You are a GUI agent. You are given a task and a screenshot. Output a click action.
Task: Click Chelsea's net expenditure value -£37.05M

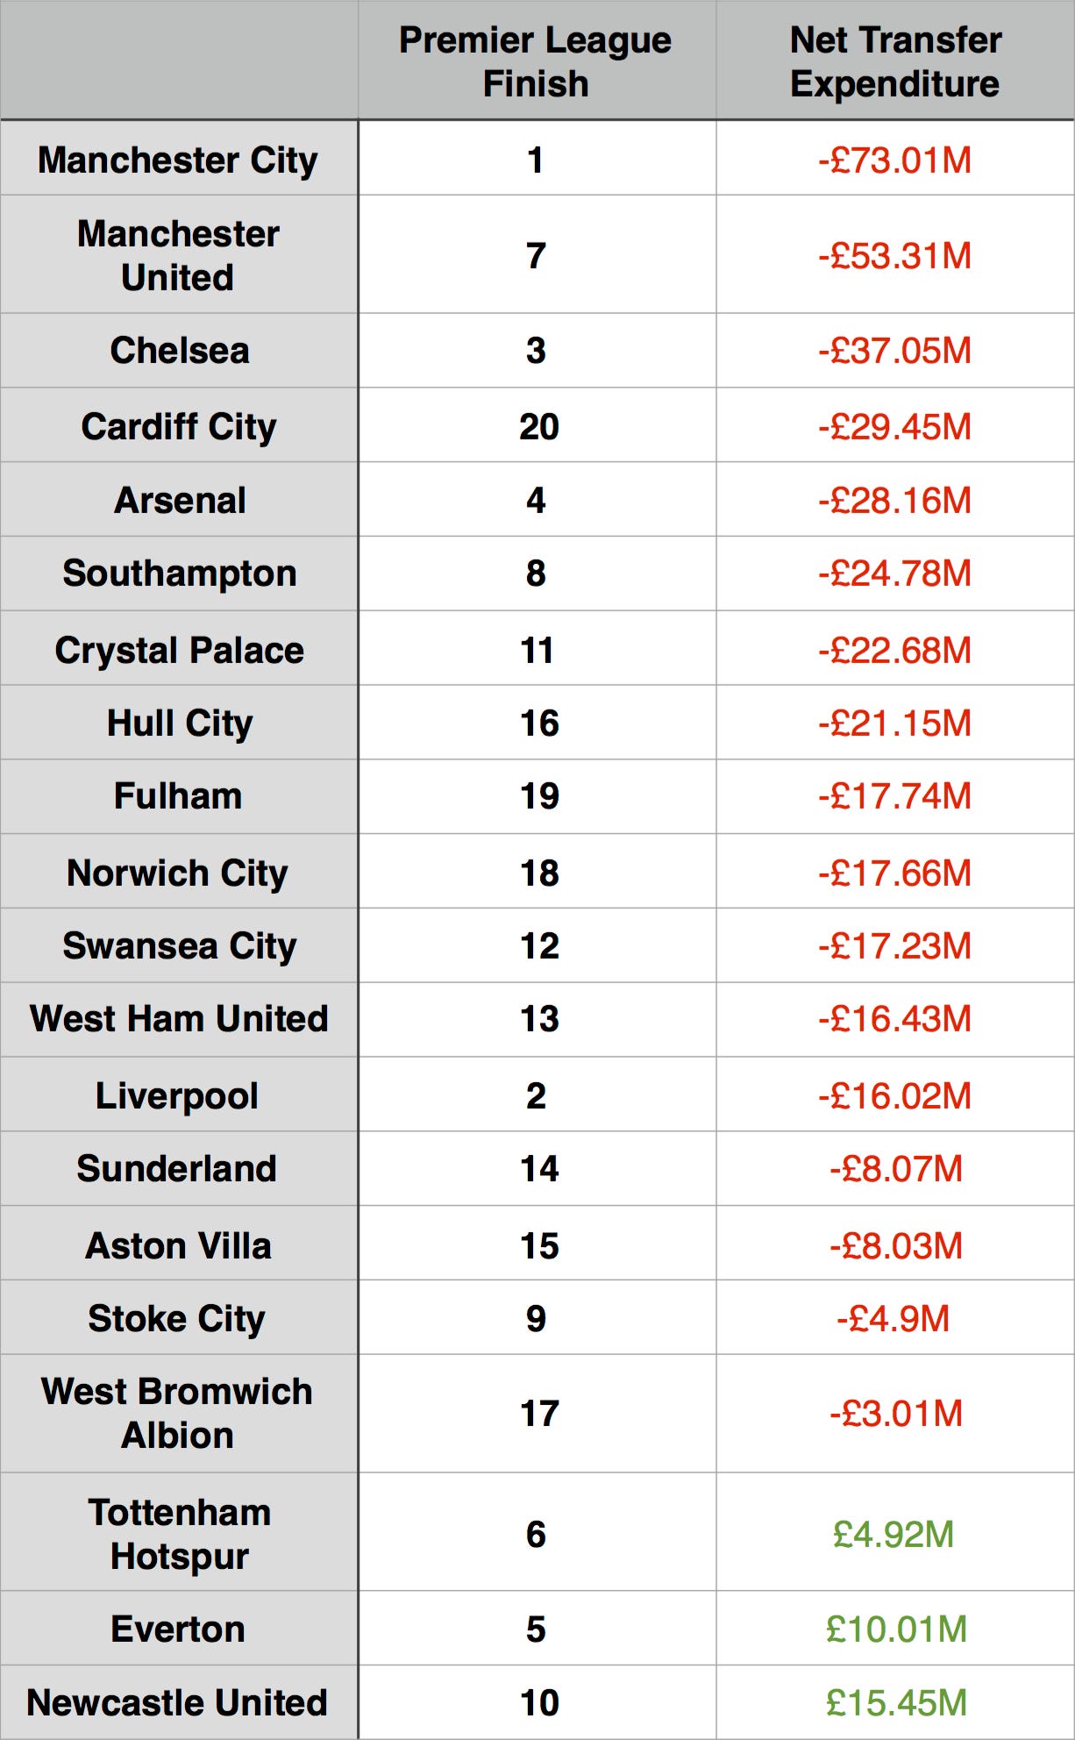(x=894, y=351)
